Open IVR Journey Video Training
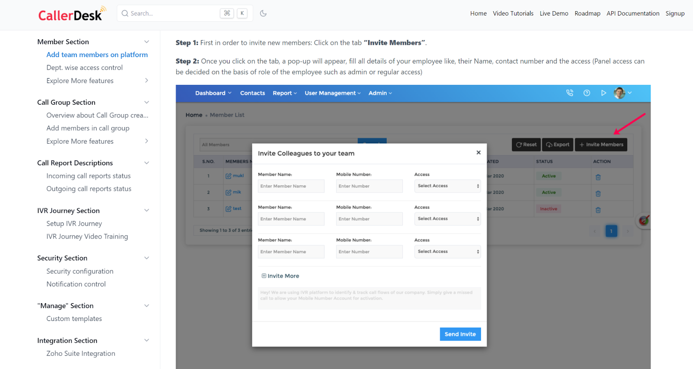693x369 pixels. 87,236
